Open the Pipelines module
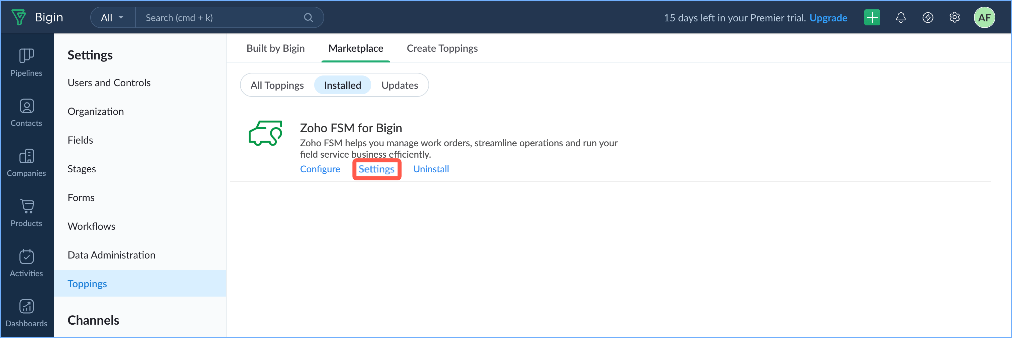 tap(26, 62)
